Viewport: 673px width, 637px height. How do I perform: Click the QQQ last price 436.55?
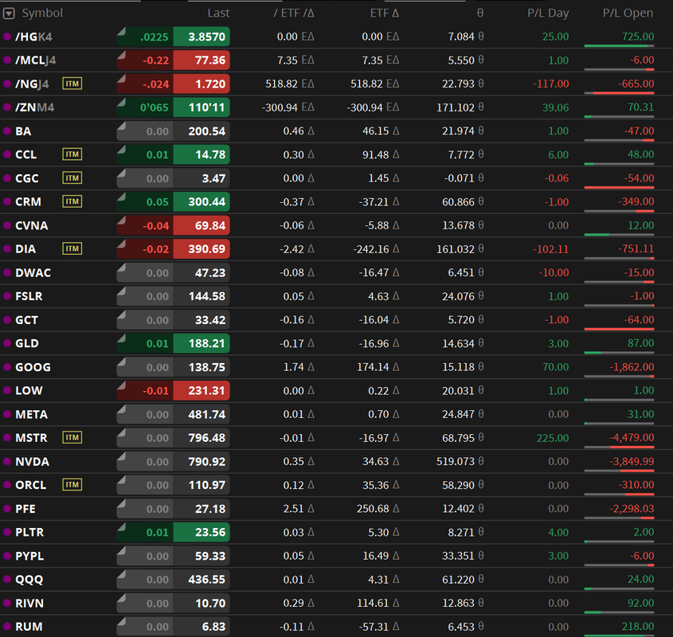coord(202,580)
